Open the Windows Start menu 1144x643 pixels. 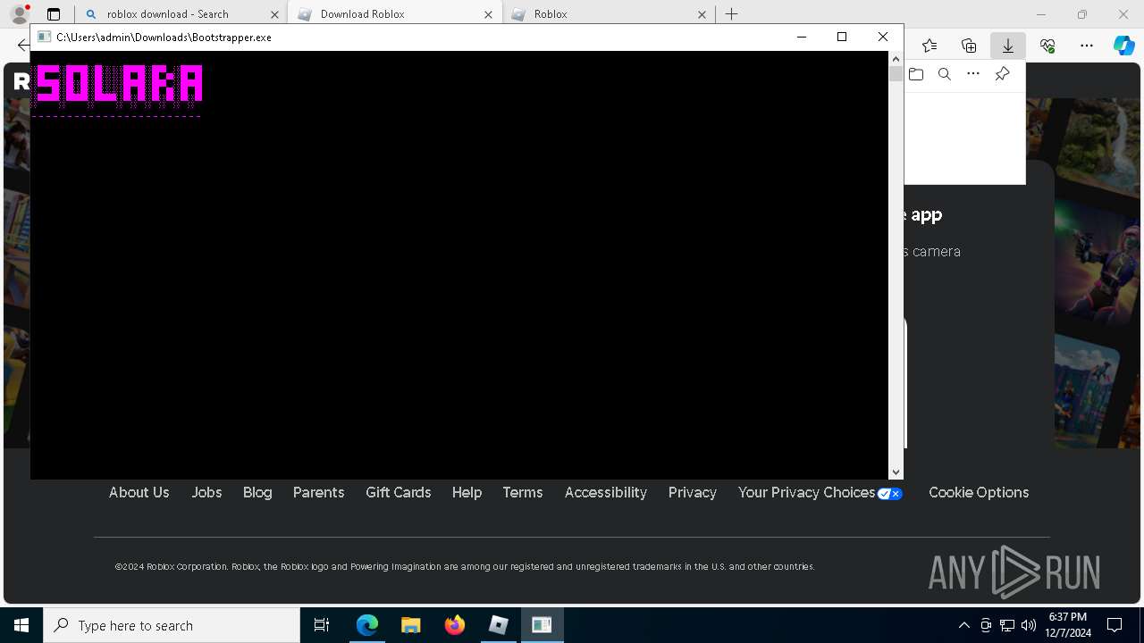[x=21, y=625]
